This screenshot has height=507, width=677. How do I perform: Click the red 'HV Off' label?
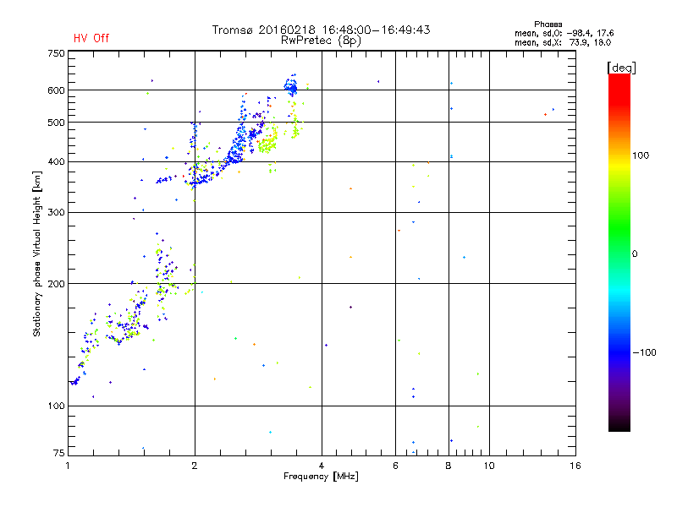point(91,38)
